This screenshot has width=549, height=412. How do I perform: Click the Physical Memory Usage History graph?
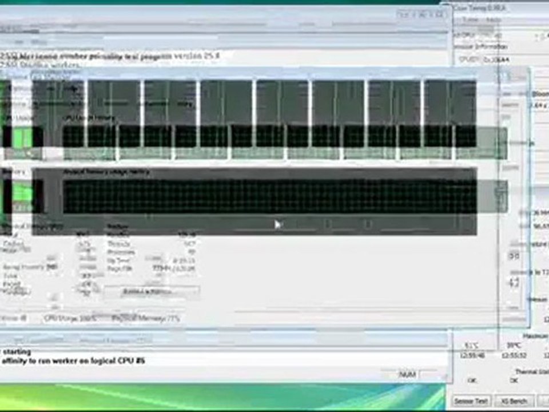269,196
